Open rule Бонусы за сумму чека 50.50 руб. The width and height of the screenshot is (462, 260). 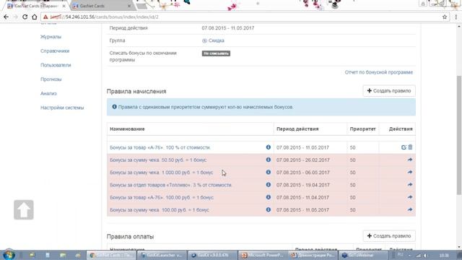coord(158,160)
